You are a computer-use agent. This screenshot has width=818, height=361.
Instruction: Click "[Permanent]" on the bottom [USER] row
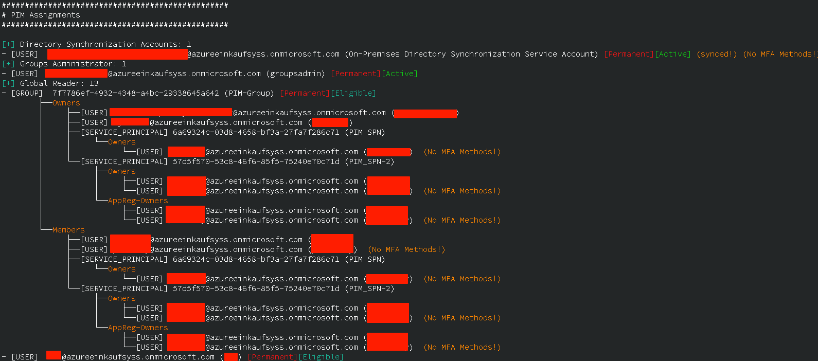pyautogui.click(x=273, y=357)
